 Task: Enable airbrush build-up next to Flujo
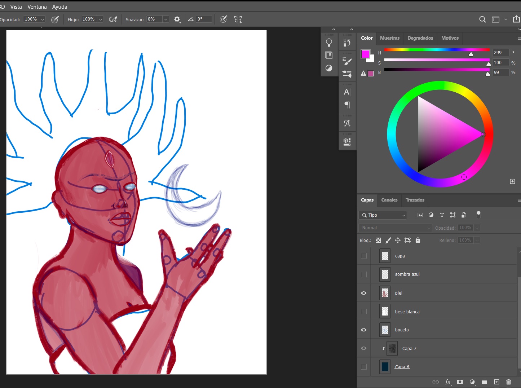(113, 19)
